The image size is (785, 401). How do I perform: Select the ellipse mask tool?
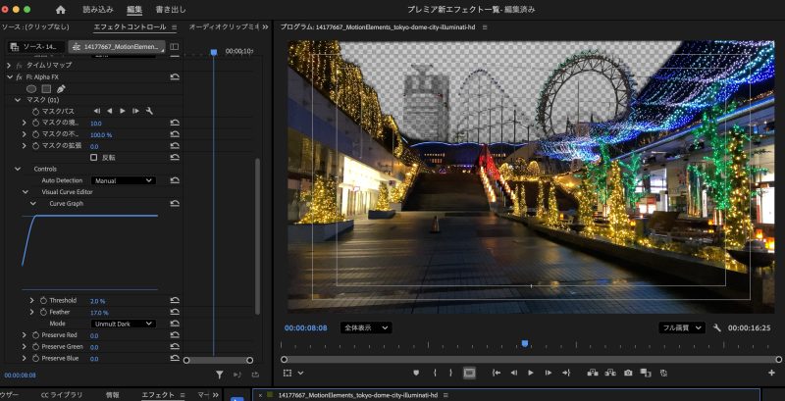click(x=31, y=88)
